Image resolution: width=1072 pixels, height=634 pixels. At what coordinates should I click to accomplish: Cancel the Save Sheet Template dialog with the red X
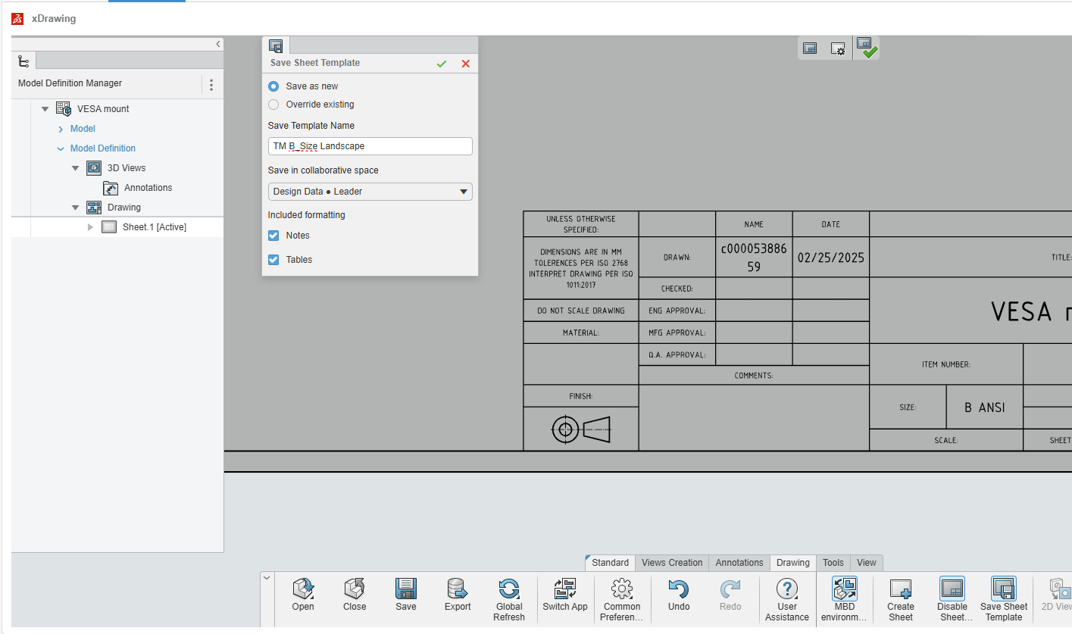click(466, 64)
